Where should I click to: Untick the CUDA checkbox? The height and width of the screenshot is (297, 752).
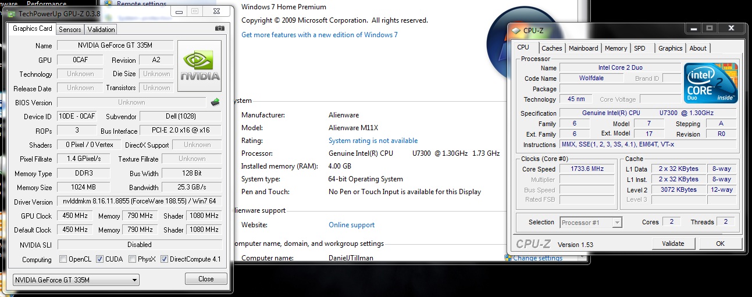[100, 259]
